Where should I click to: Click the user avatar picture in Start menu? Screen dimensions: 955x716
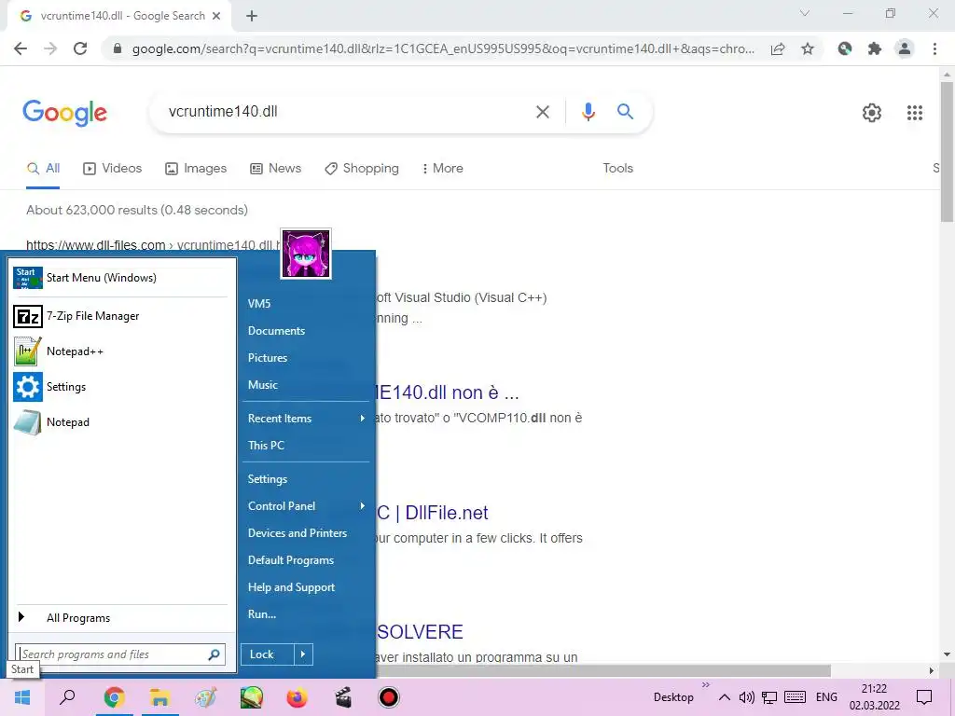[x=306, y=254]
